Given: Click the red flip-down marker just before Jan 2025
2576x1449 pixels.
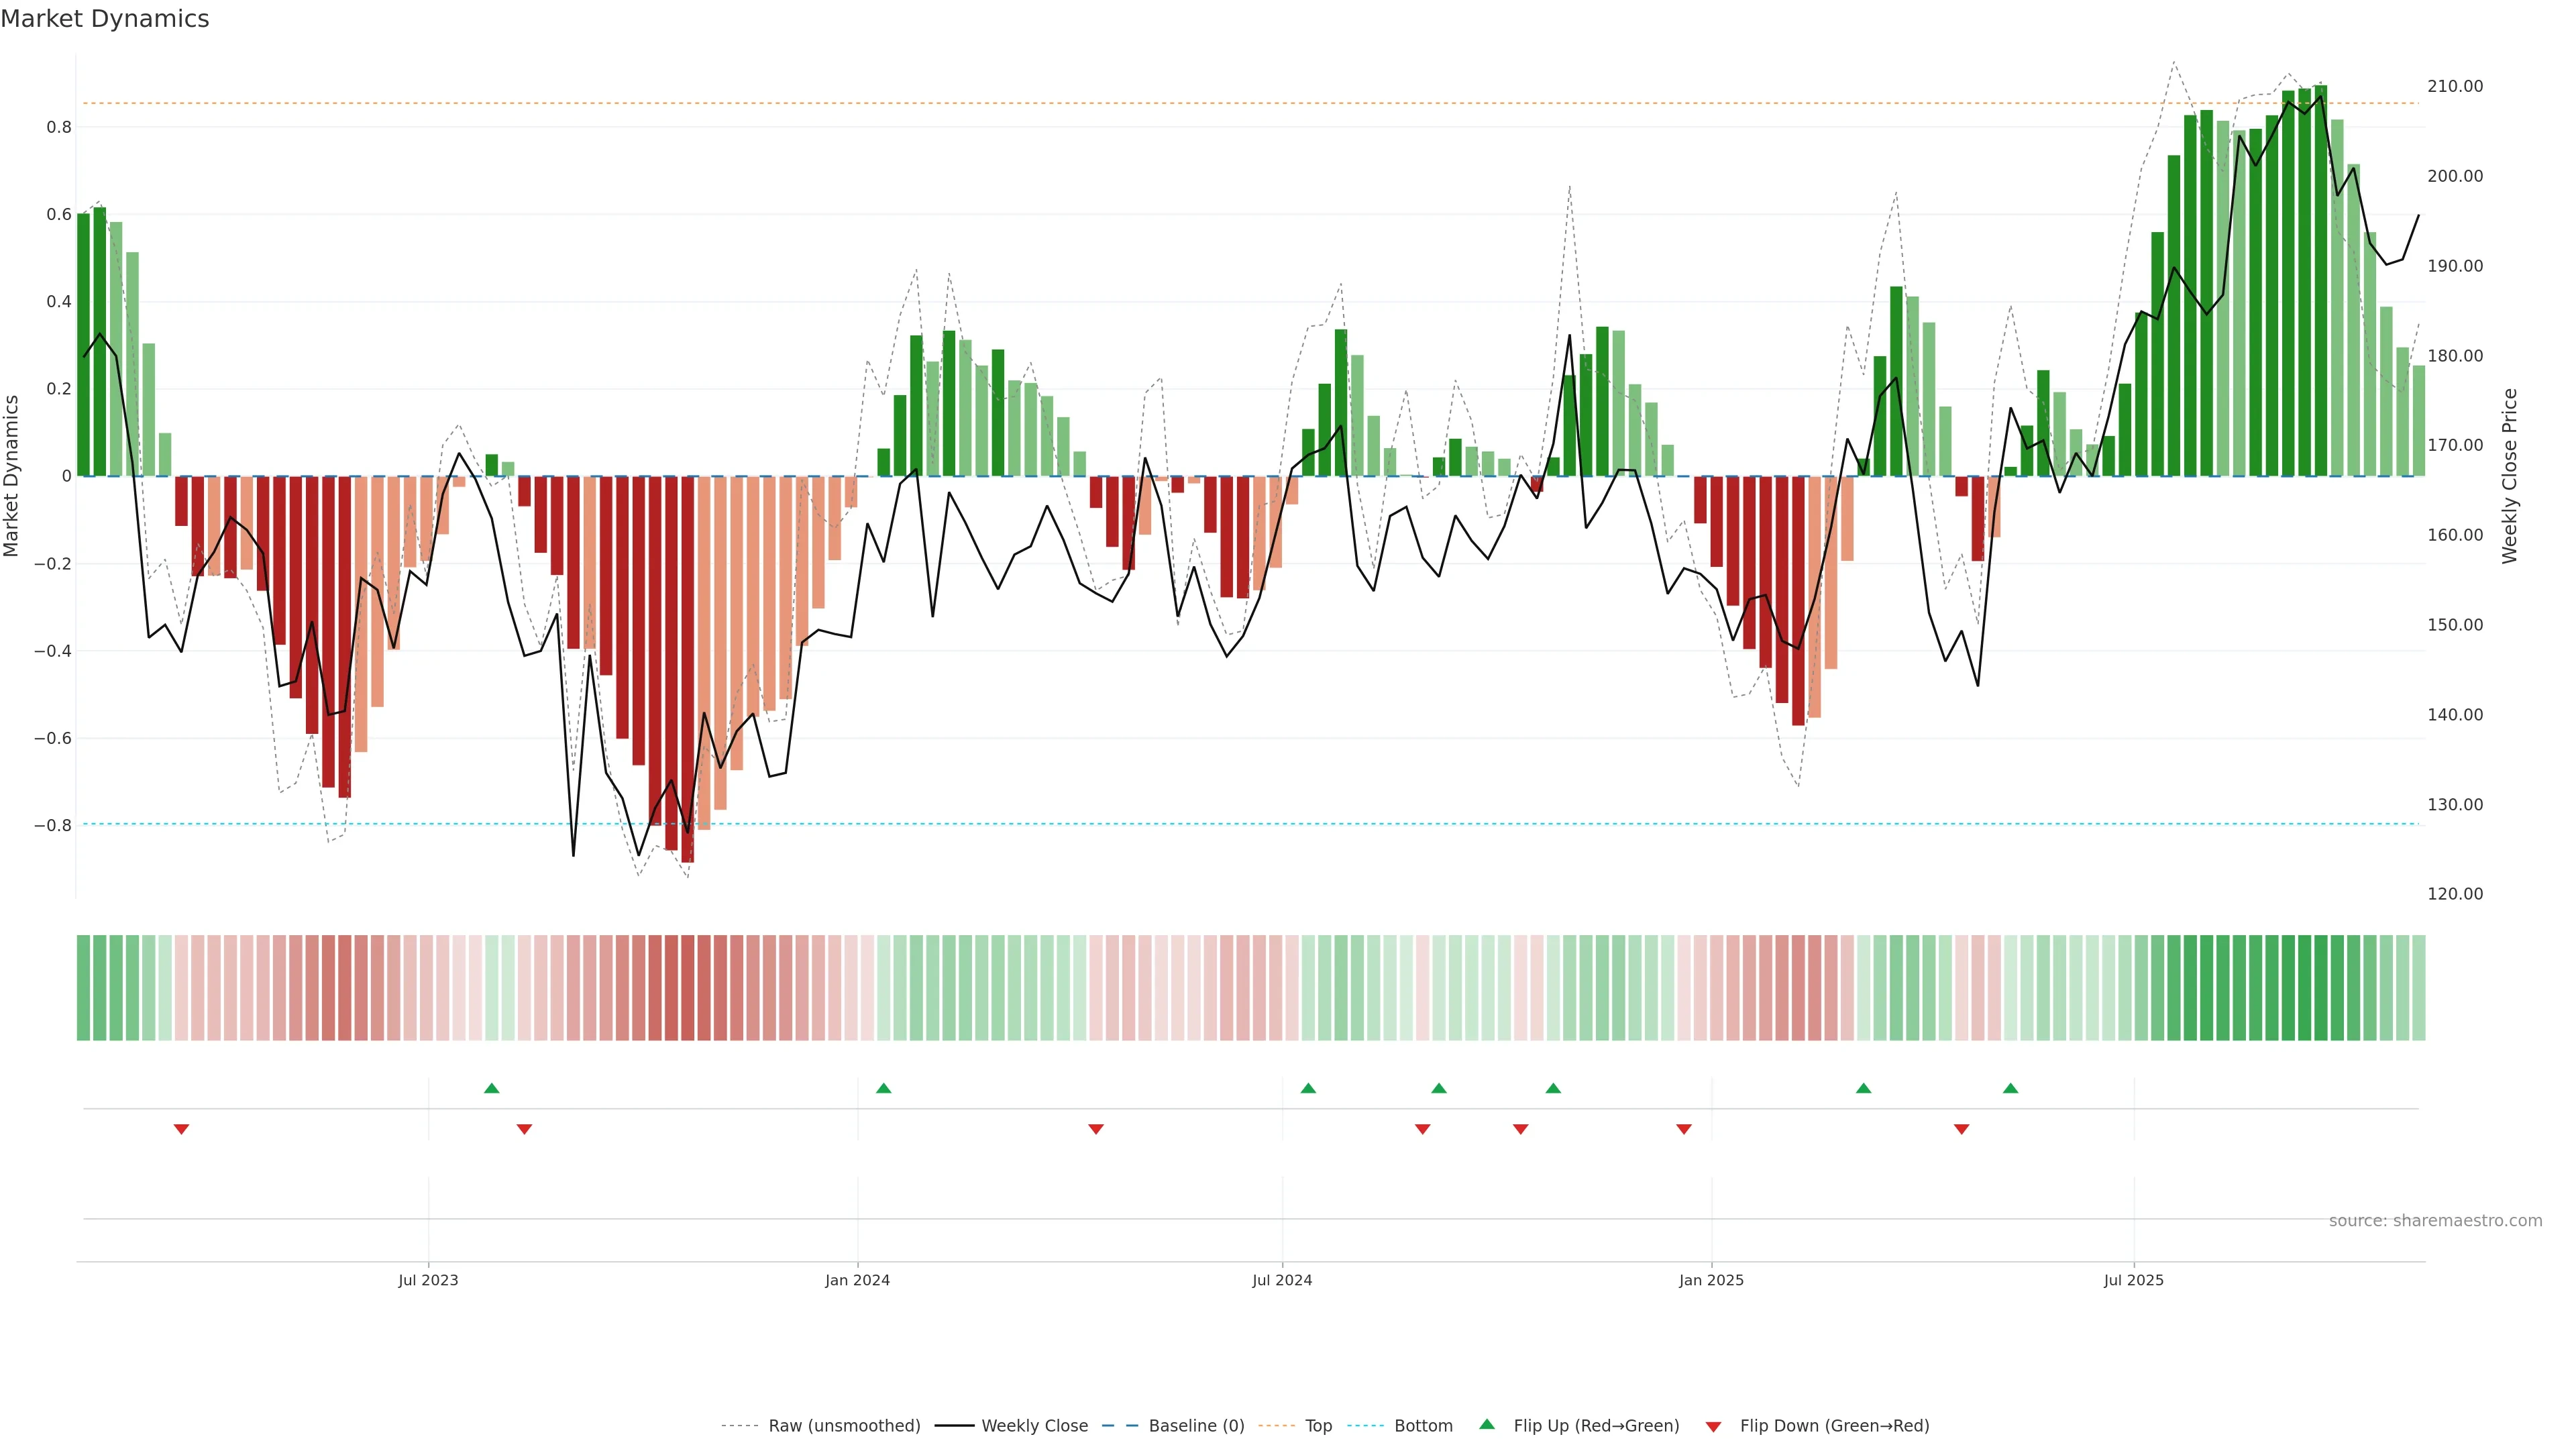Looking at the screenshot, I should tap(1684, 1129).
